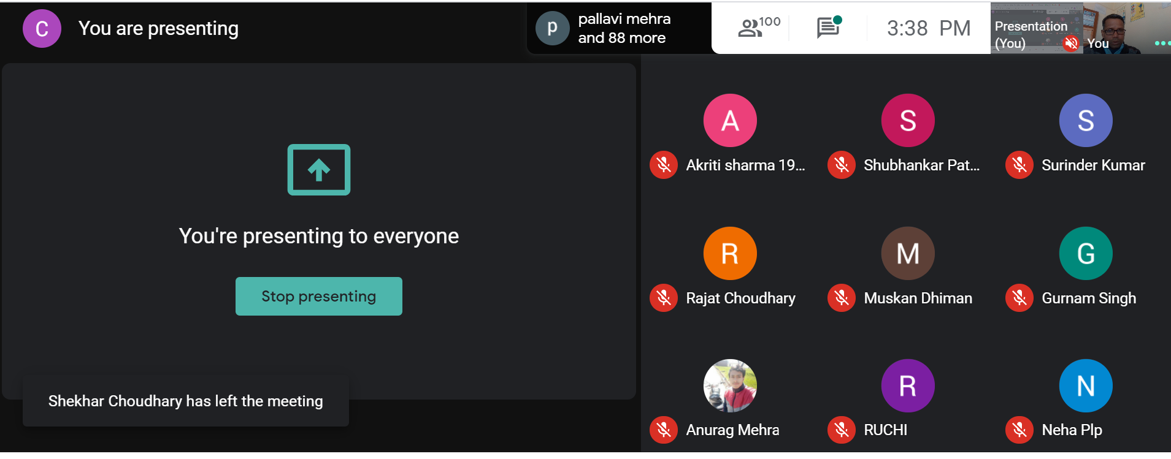Viewport: 1171px width, 459px height.
Task: Click Akriti sharma's pink avatar
Action: 730,120
